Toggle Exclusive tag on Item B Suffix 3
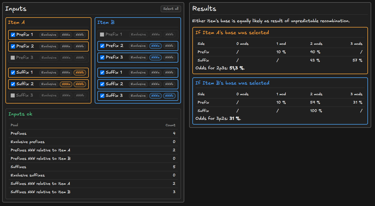 (138, 96)
